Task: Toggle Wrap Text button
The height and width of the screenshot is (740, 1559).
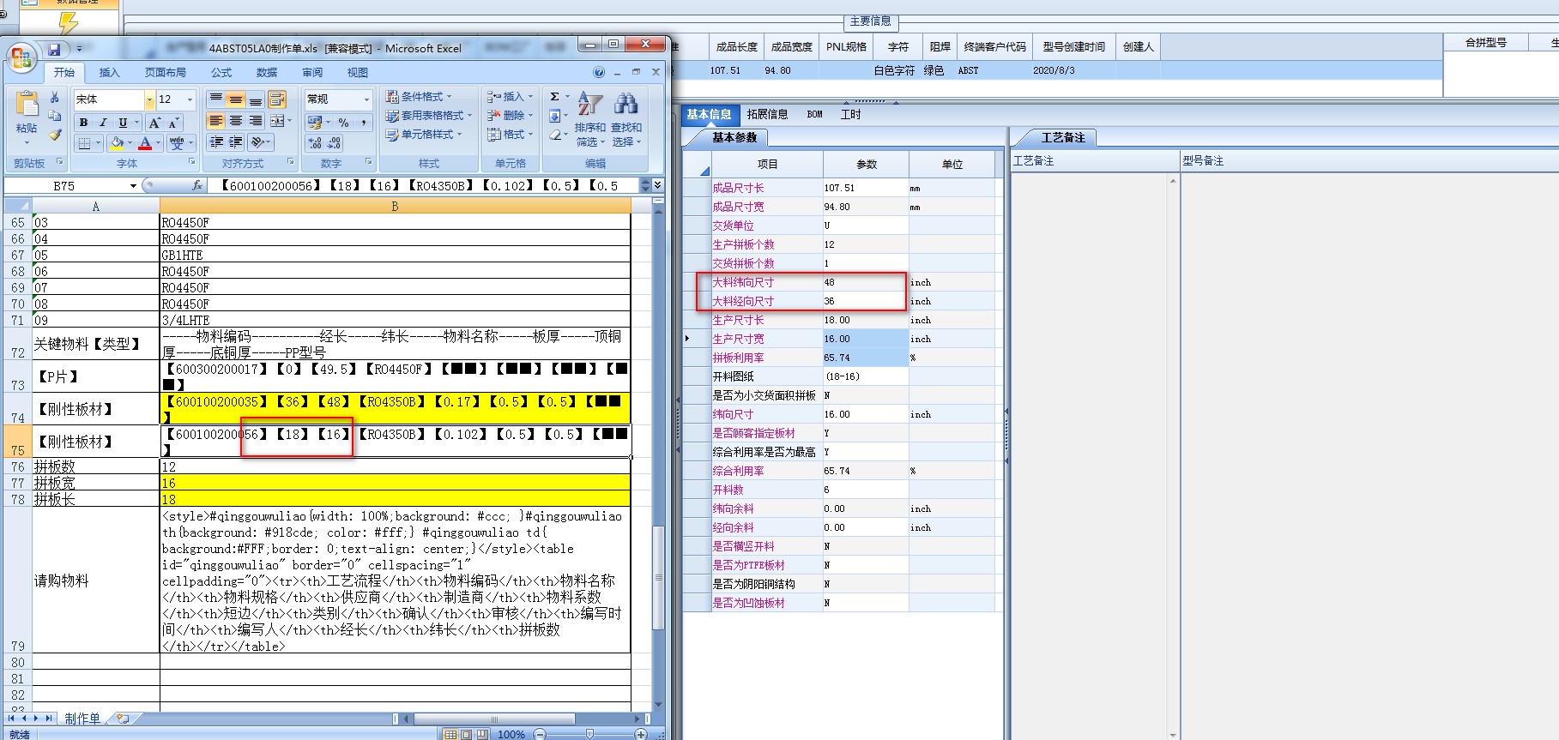Action: [x=277, y=99]
